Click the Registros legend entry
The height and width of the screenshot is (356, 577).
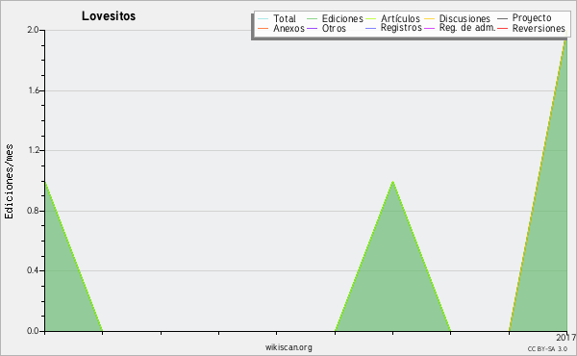[x=393, y=28]
